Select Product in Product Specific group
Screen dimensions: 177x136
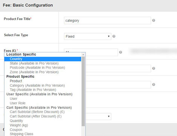coord(16,81)
